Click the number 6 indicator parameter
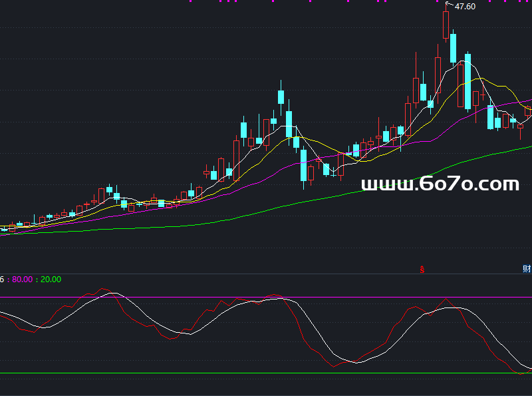 (3, 280)
